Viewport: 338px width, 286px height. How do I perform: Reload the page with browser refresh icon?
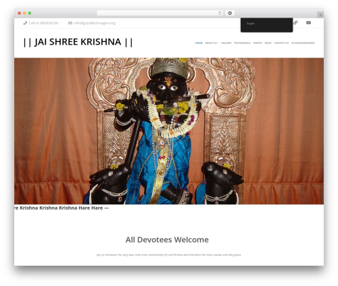[x=220, y=14]
